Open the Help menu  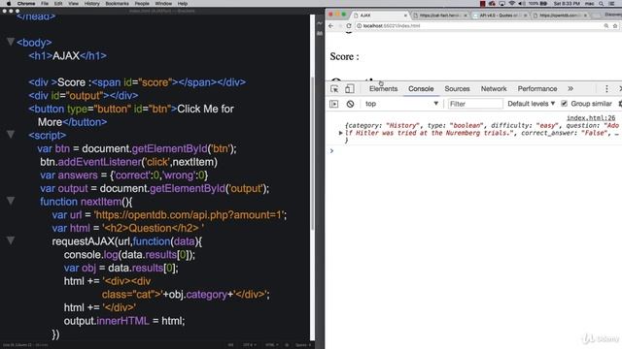click(183, 4)
